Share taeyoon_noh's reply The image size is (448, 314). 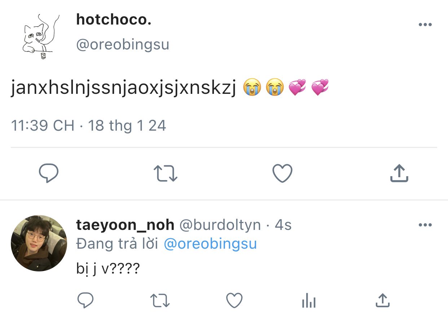click(383, 300)
